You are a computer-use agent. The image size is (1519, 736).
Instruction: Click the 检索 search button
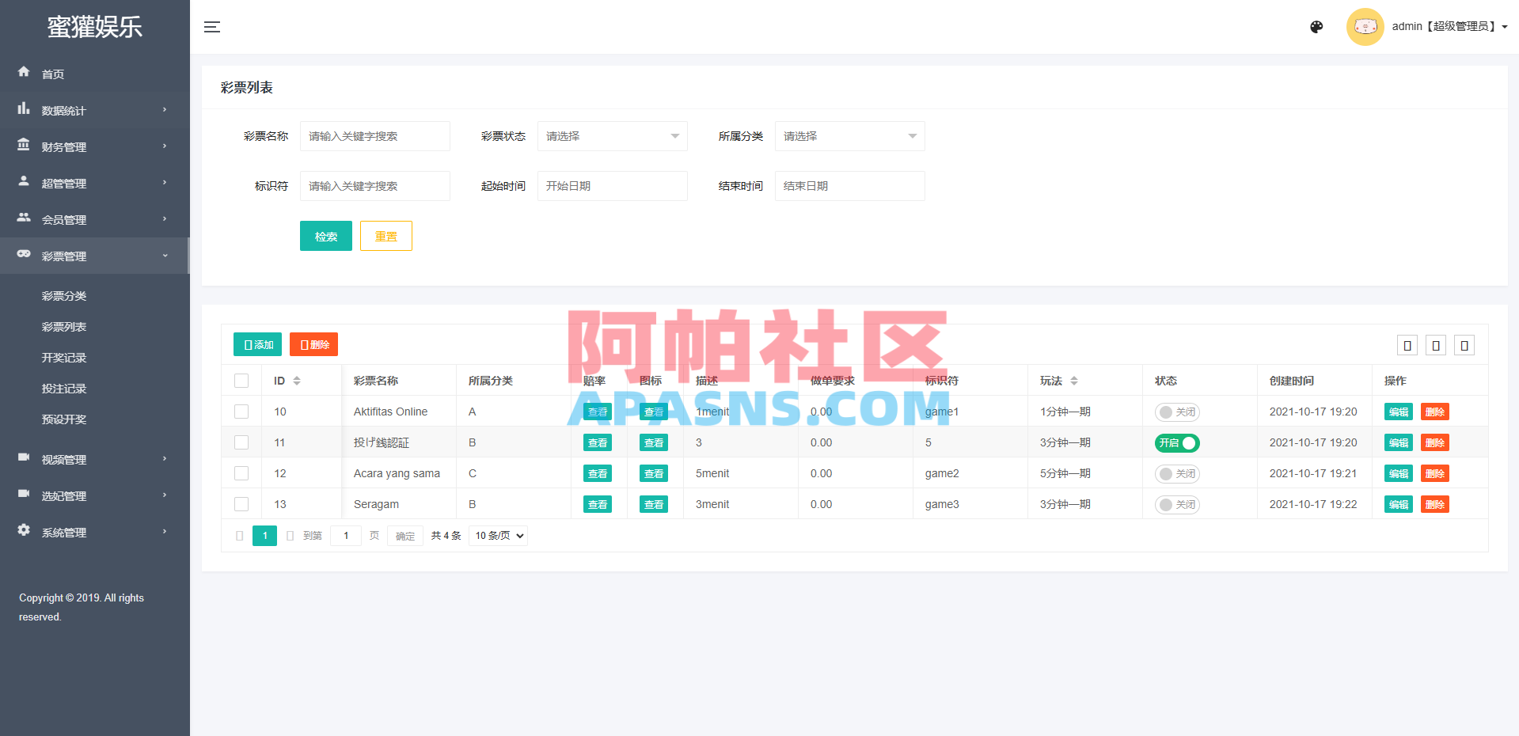pos(325,236)
